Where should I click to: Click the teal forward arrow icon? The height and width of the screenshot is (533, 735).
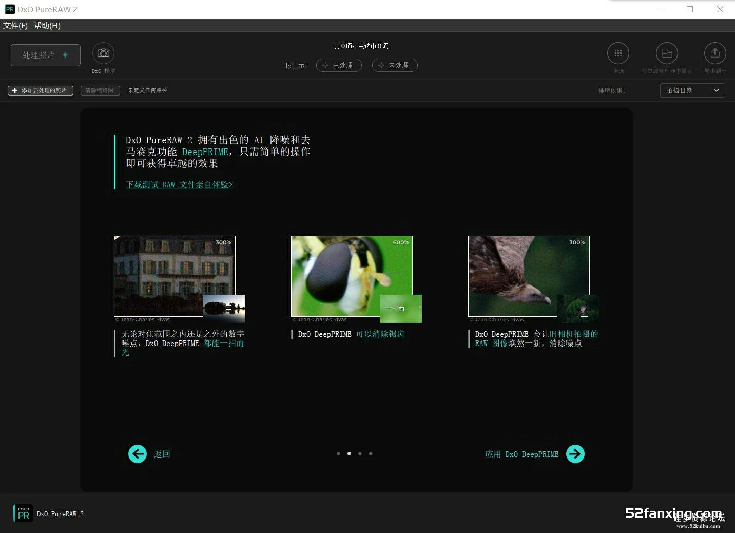(575, 454)
